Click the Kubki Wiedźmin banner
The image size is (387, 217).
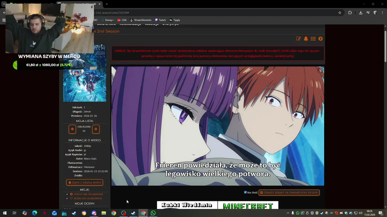(187, 205)
